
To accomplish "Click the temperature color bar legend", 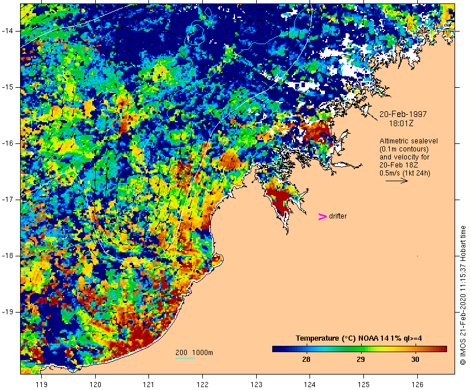I will coord(359,349).
